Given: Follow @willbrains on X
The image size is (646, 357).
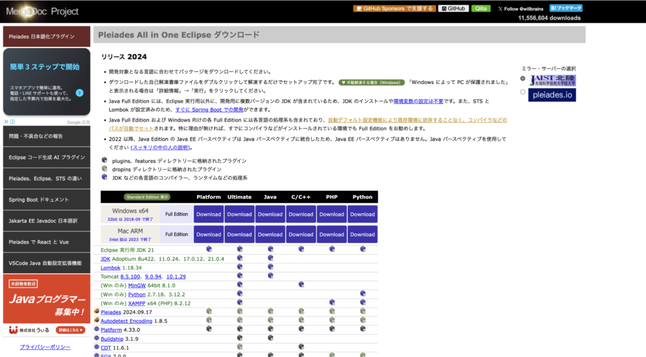Looking at the screenshot, I should 520,9.
